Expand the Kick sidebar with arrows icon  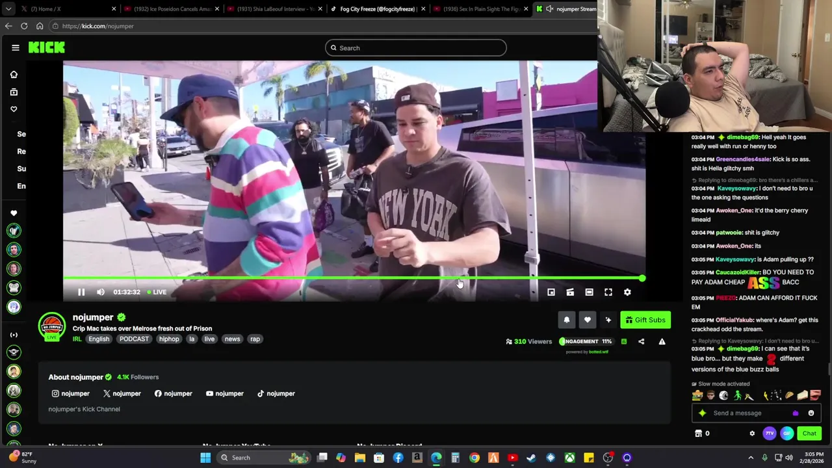(14, 335)
